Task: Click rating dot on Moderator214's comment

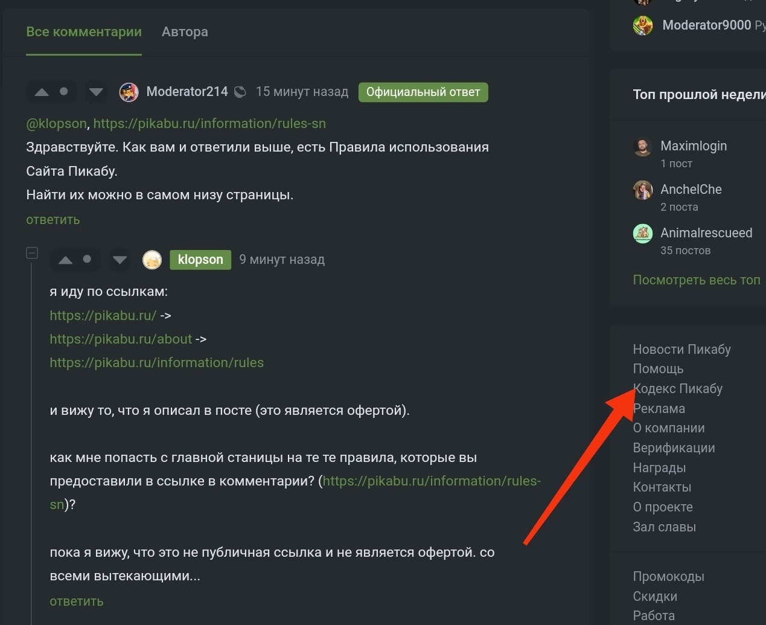Action: pyautogui.click(x=64, y=92)
